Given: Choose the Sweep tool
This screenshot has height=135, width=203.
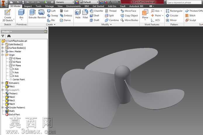Looking at the screenshot, I should (53, 16).
